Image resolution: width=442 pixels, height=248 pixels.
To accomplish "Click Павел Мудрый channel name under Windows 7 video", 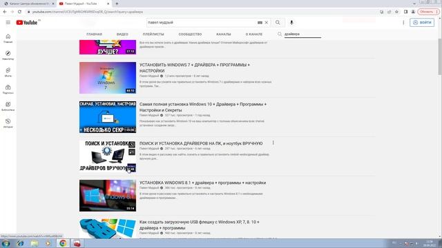I will coord(149,76).
